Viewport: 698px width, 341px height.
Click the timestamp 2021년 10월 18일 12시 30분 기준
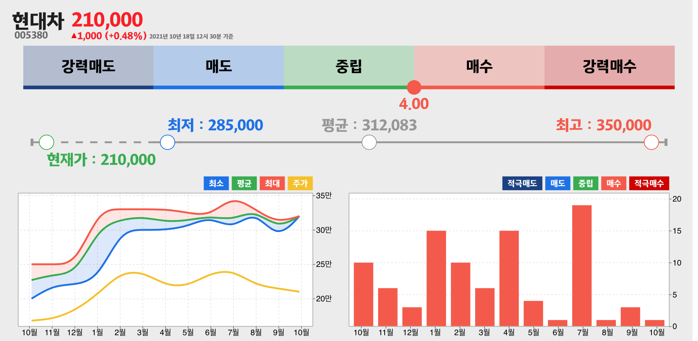(191, 36)
